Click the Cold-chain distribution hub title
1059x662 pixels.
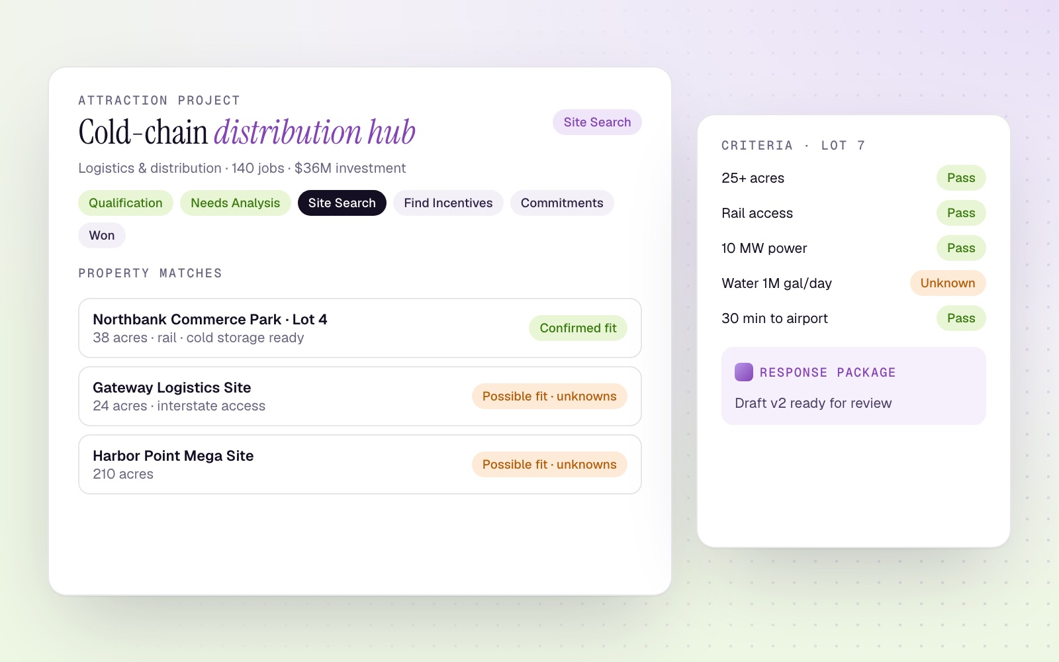tap(247, 132)
